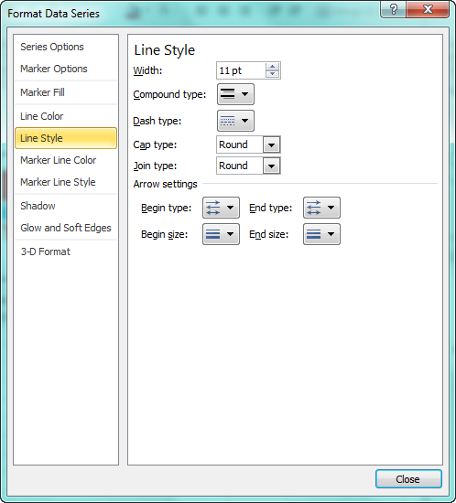
Task: Open the Begin size picker
Action: (221, 234)
